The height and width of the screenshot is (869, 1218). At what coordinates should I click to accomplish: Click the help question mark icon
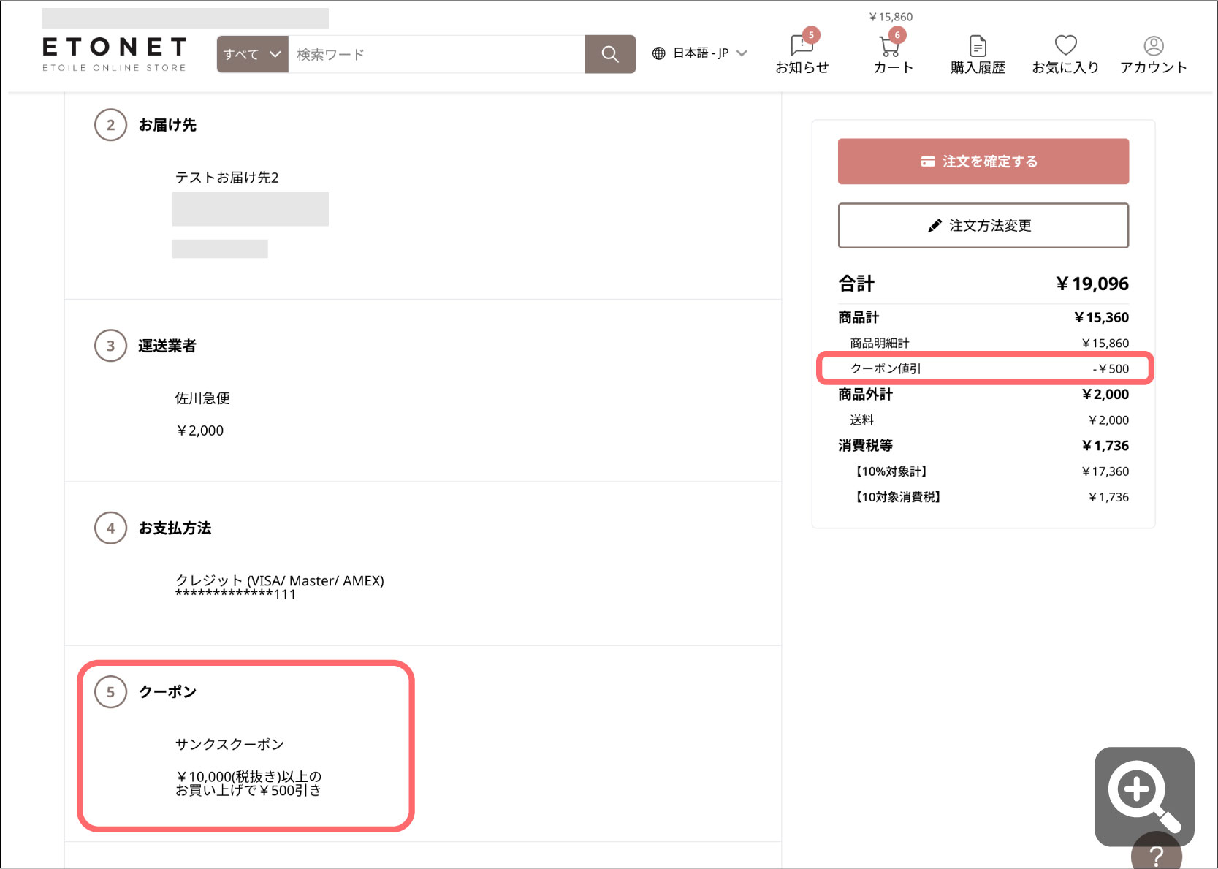point(1157,854)
